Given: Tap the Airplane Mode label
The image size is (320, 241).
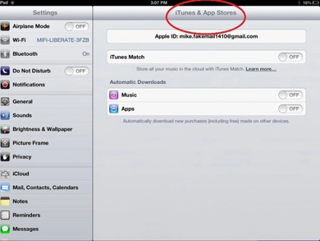Looking at the screenshot, I should click(x=31, y=26).
